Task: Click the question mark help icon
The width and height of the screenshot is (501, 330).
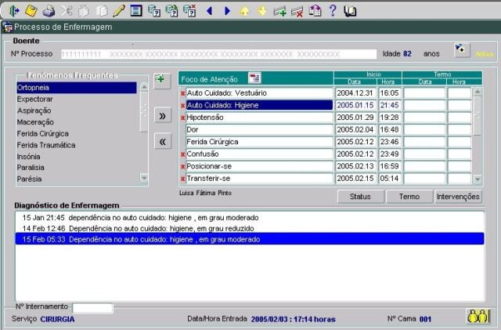Action: pos(332,10)
